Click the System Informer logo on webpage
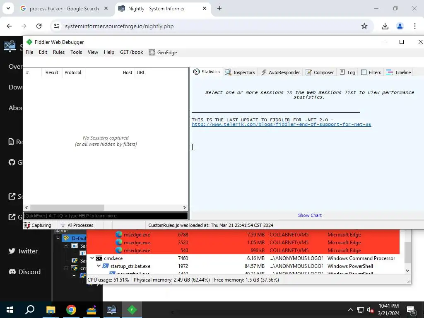This screenshot has width=424, height=318. [10, 46]
